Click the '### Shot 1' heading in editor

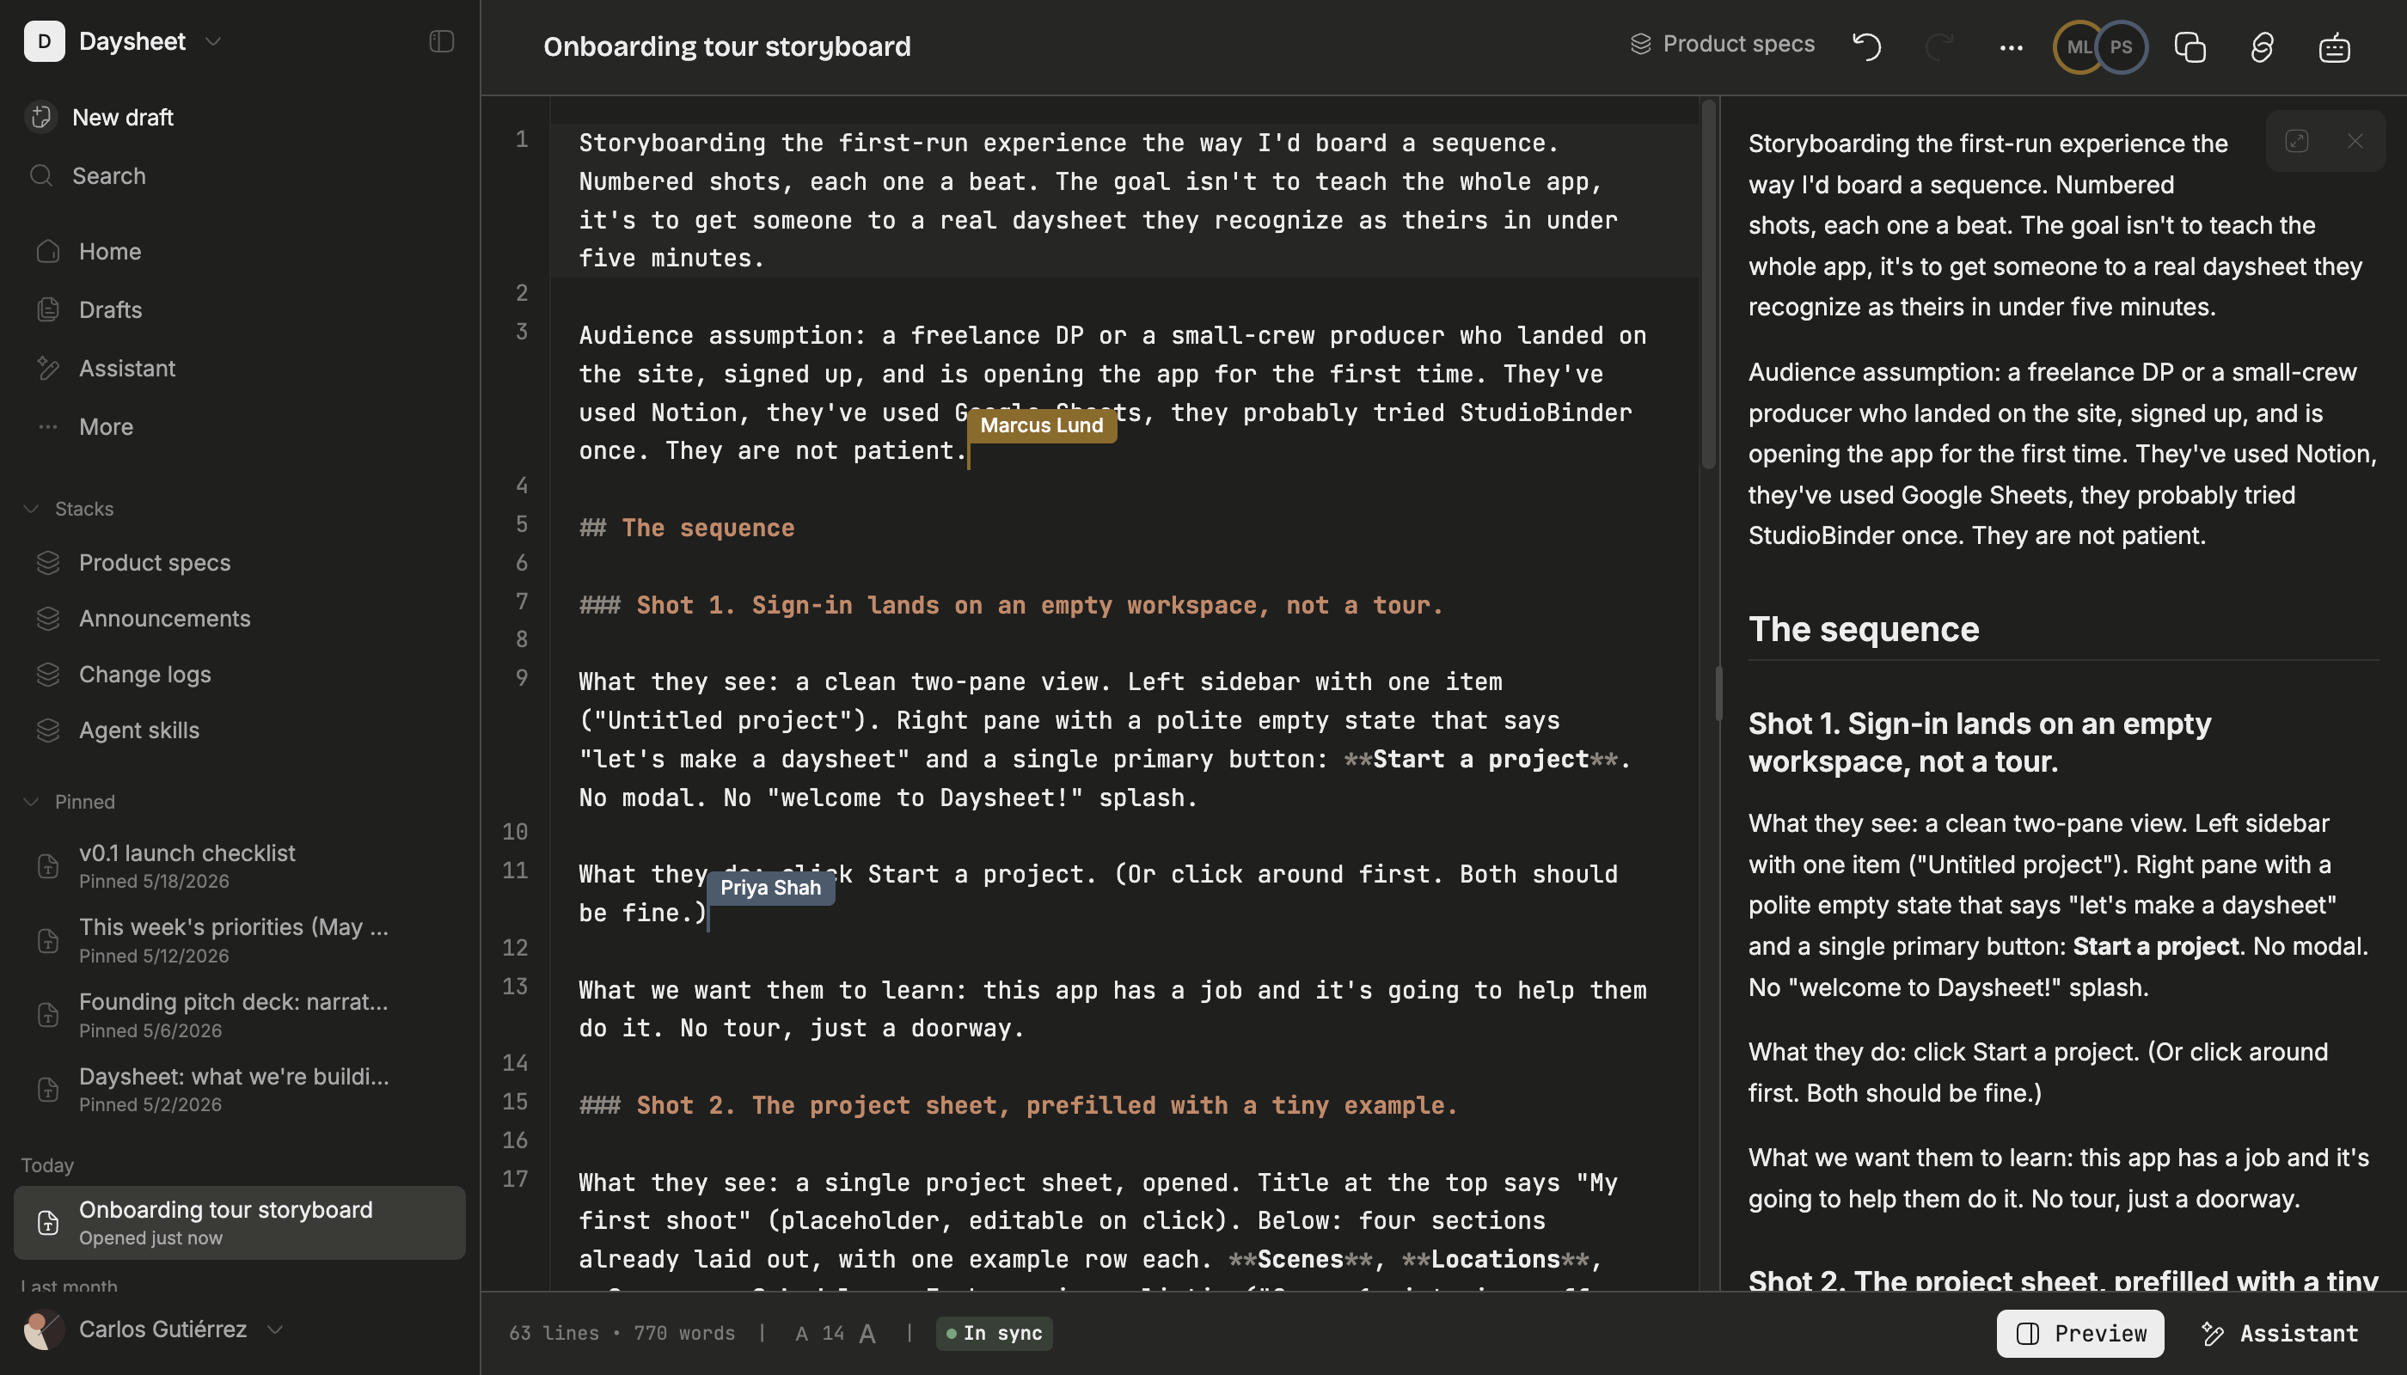[x=1011, y=605]
